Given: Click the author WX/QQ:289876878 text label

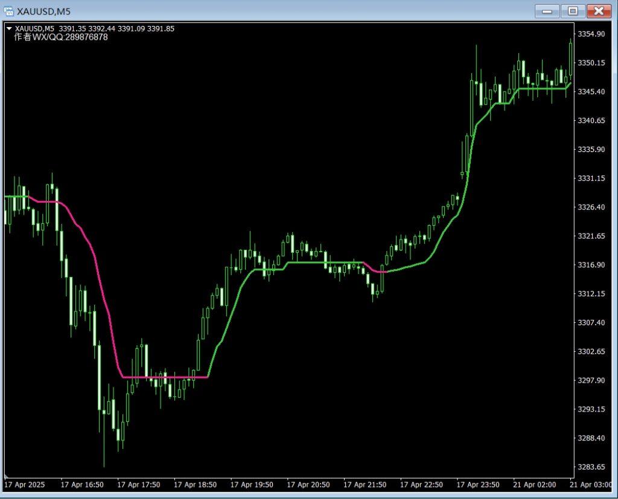Looking at the screenshot, I should point(61,37).
